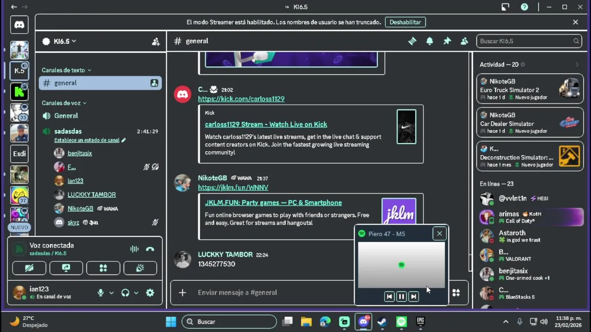591x332 pixels.
Task: Open kick.com/carloss1129 link
Action: click(x=241, y=99)
